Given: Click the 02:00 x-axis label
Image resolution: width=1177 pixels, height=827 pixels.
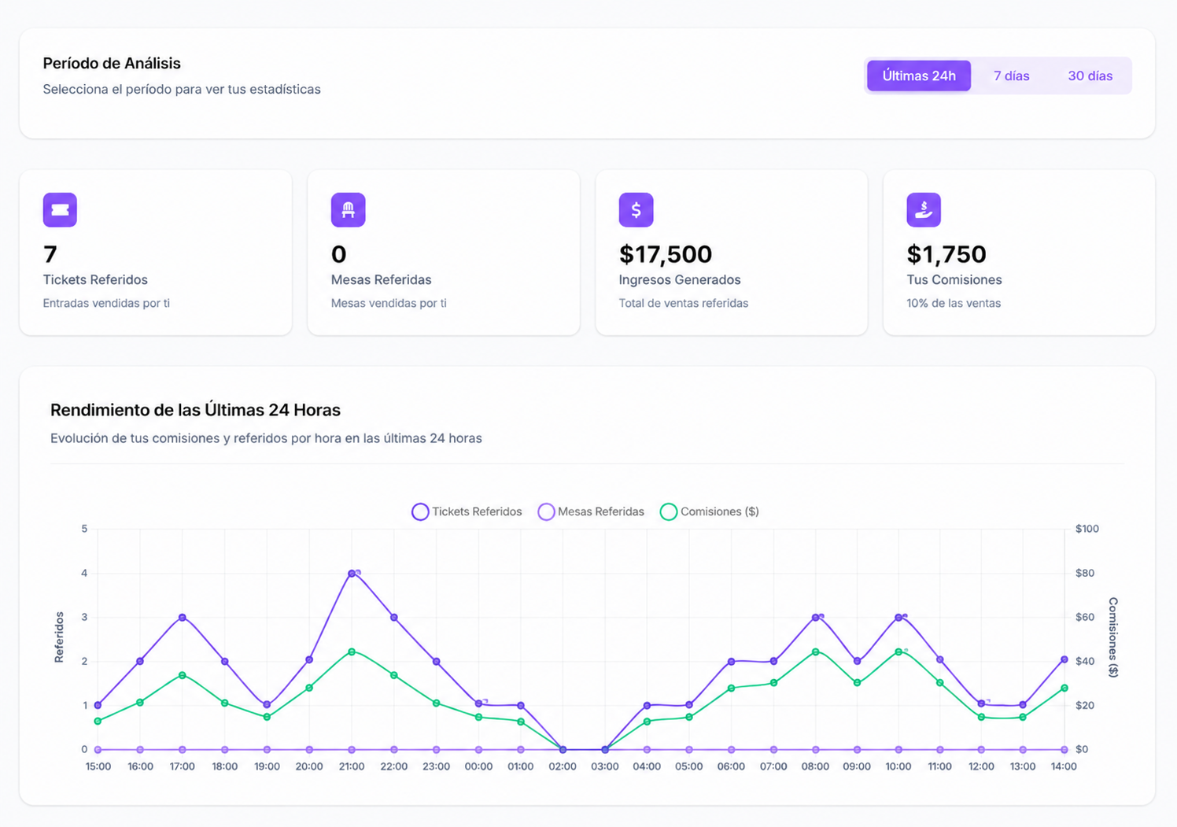Looking at the screenshot, I should [563, 766].
